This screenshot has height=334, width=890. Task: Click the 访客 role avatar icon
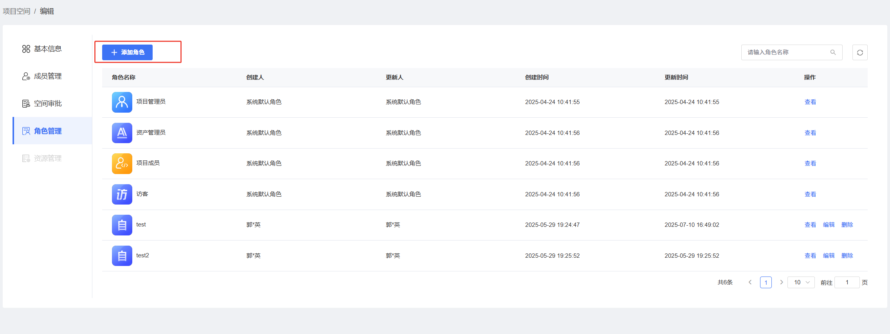(x=122, y=194)
